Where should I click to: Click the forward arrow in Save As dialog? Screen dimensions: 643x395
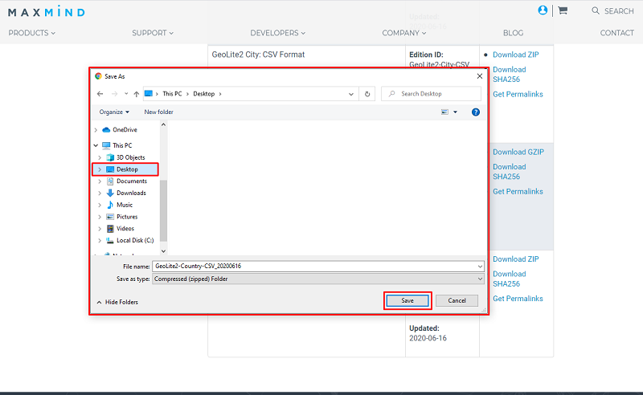point(114,94)
